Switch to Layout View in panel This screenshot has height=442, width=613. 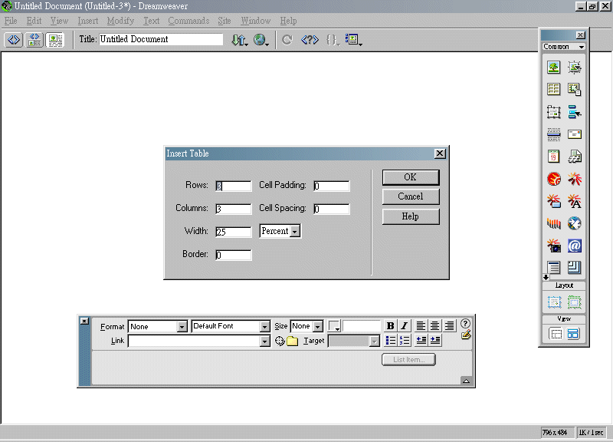[573, 334]
